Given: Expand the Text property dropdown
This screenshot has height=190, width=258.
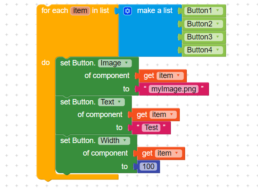Looking at the screenshot, I should point(118,102).
